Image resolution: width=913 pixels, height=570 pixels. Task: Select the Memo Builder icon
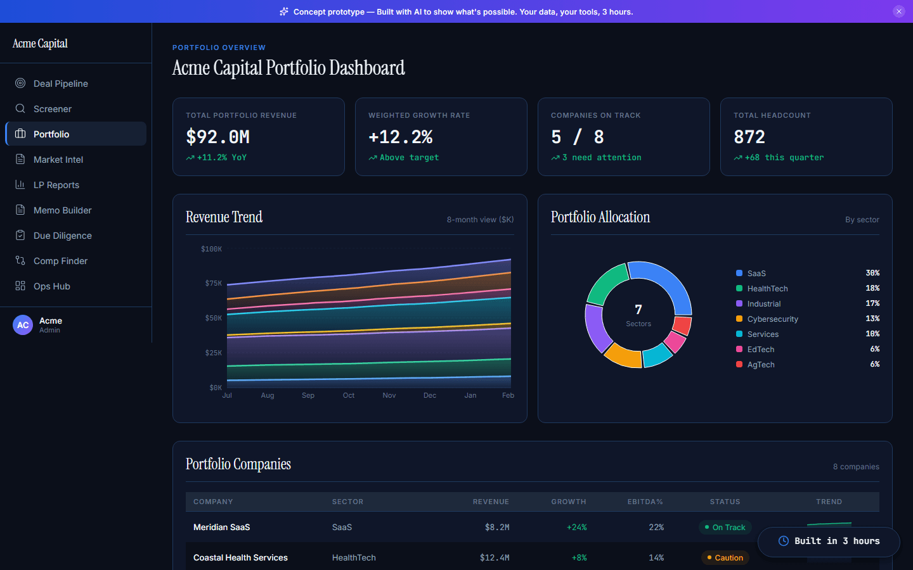[x=20, y=210]
